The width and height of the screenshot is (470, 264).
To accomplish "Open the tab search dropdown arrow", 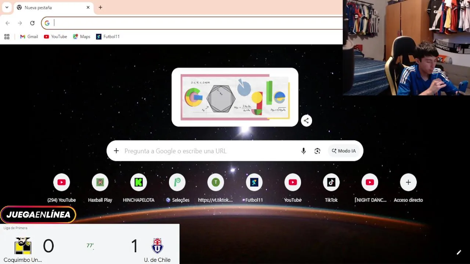I will pos(7,7).
